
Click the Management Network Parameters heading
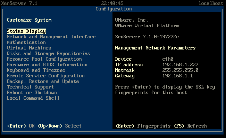pos(155,48)
